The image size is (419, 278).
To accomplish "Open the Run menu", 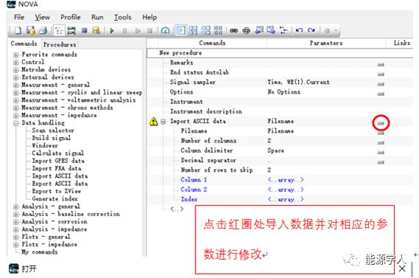I will 97,18.
